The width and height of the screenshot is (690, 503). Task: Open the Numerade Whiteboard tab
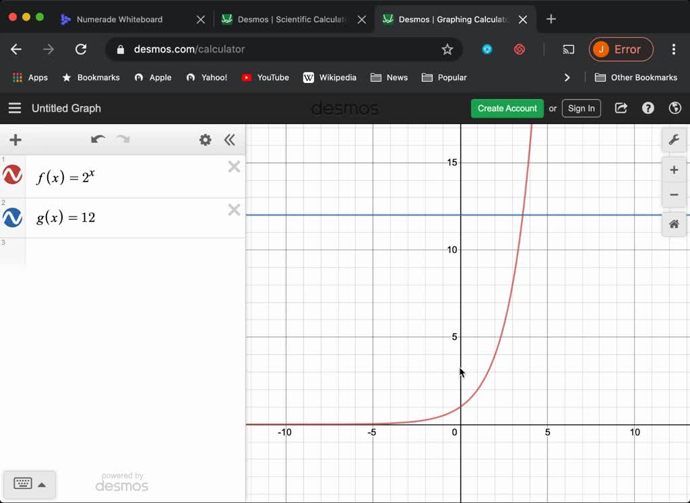tap(118, 19)
